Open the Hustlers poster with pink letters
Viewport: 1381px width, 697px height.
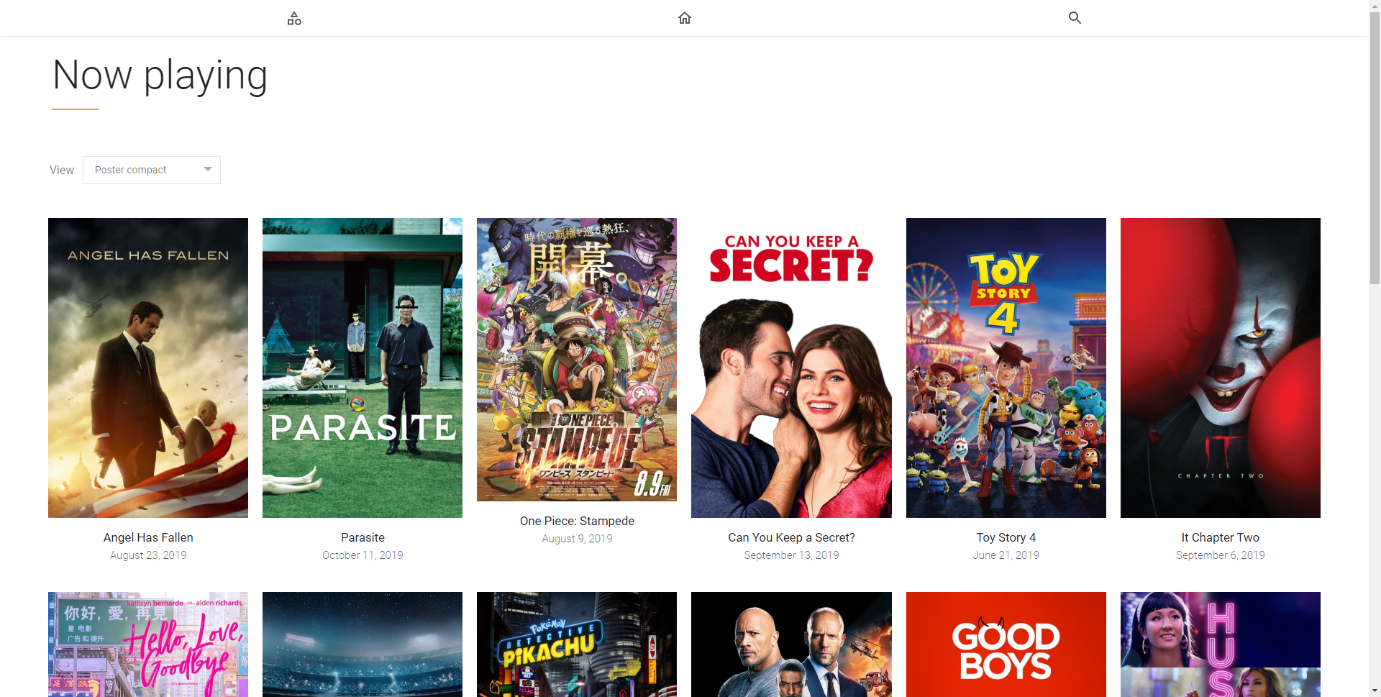point(1221,644)
